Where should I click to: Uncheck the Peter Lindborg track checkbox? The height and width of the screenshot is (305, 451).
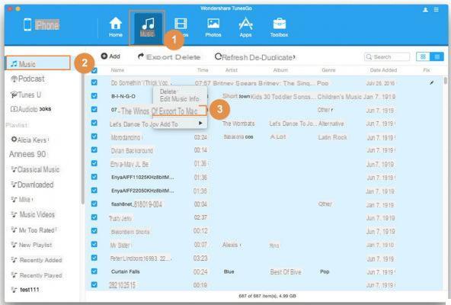click(94, 258)
